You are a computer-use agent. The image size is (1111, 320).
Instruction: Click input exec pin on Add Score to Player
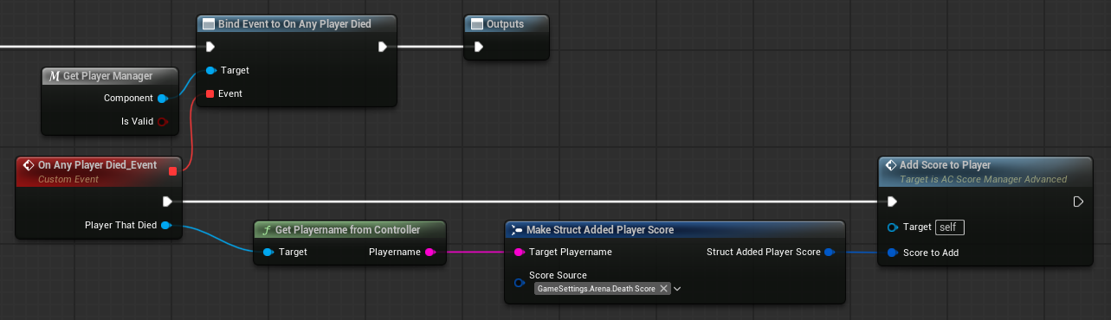tap(893, 202)
